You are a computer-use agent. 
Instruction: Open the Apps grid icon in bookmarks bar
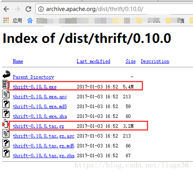click(6, 20)
